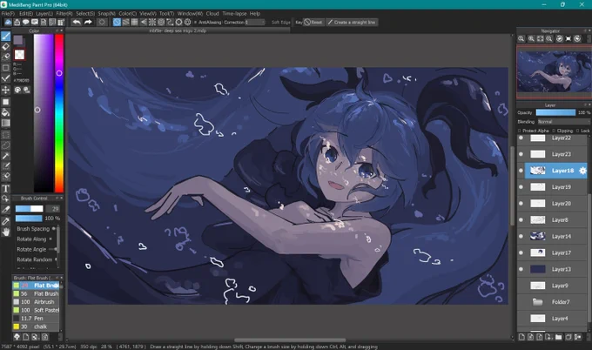Click the Redo arrow in toolbar
This screenshot has height=350, width=592.
coord(88,23)
